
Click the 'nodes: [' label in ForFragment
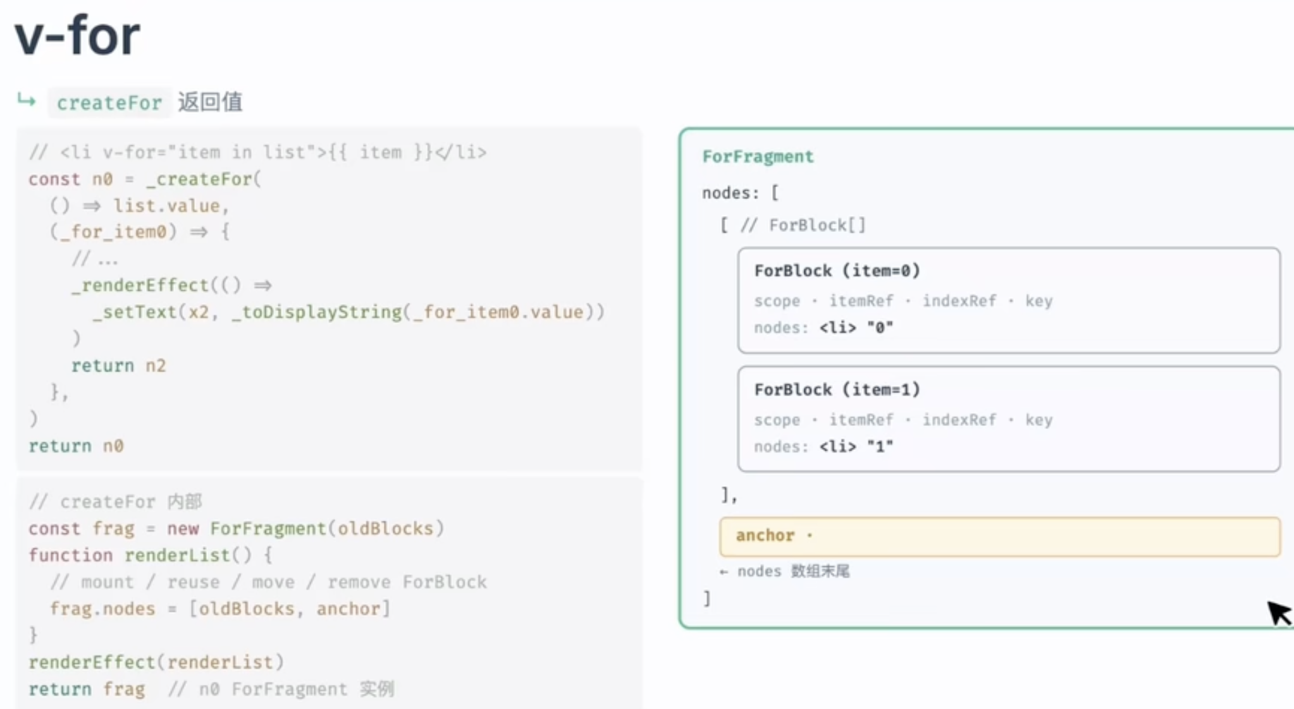[740, 193]
